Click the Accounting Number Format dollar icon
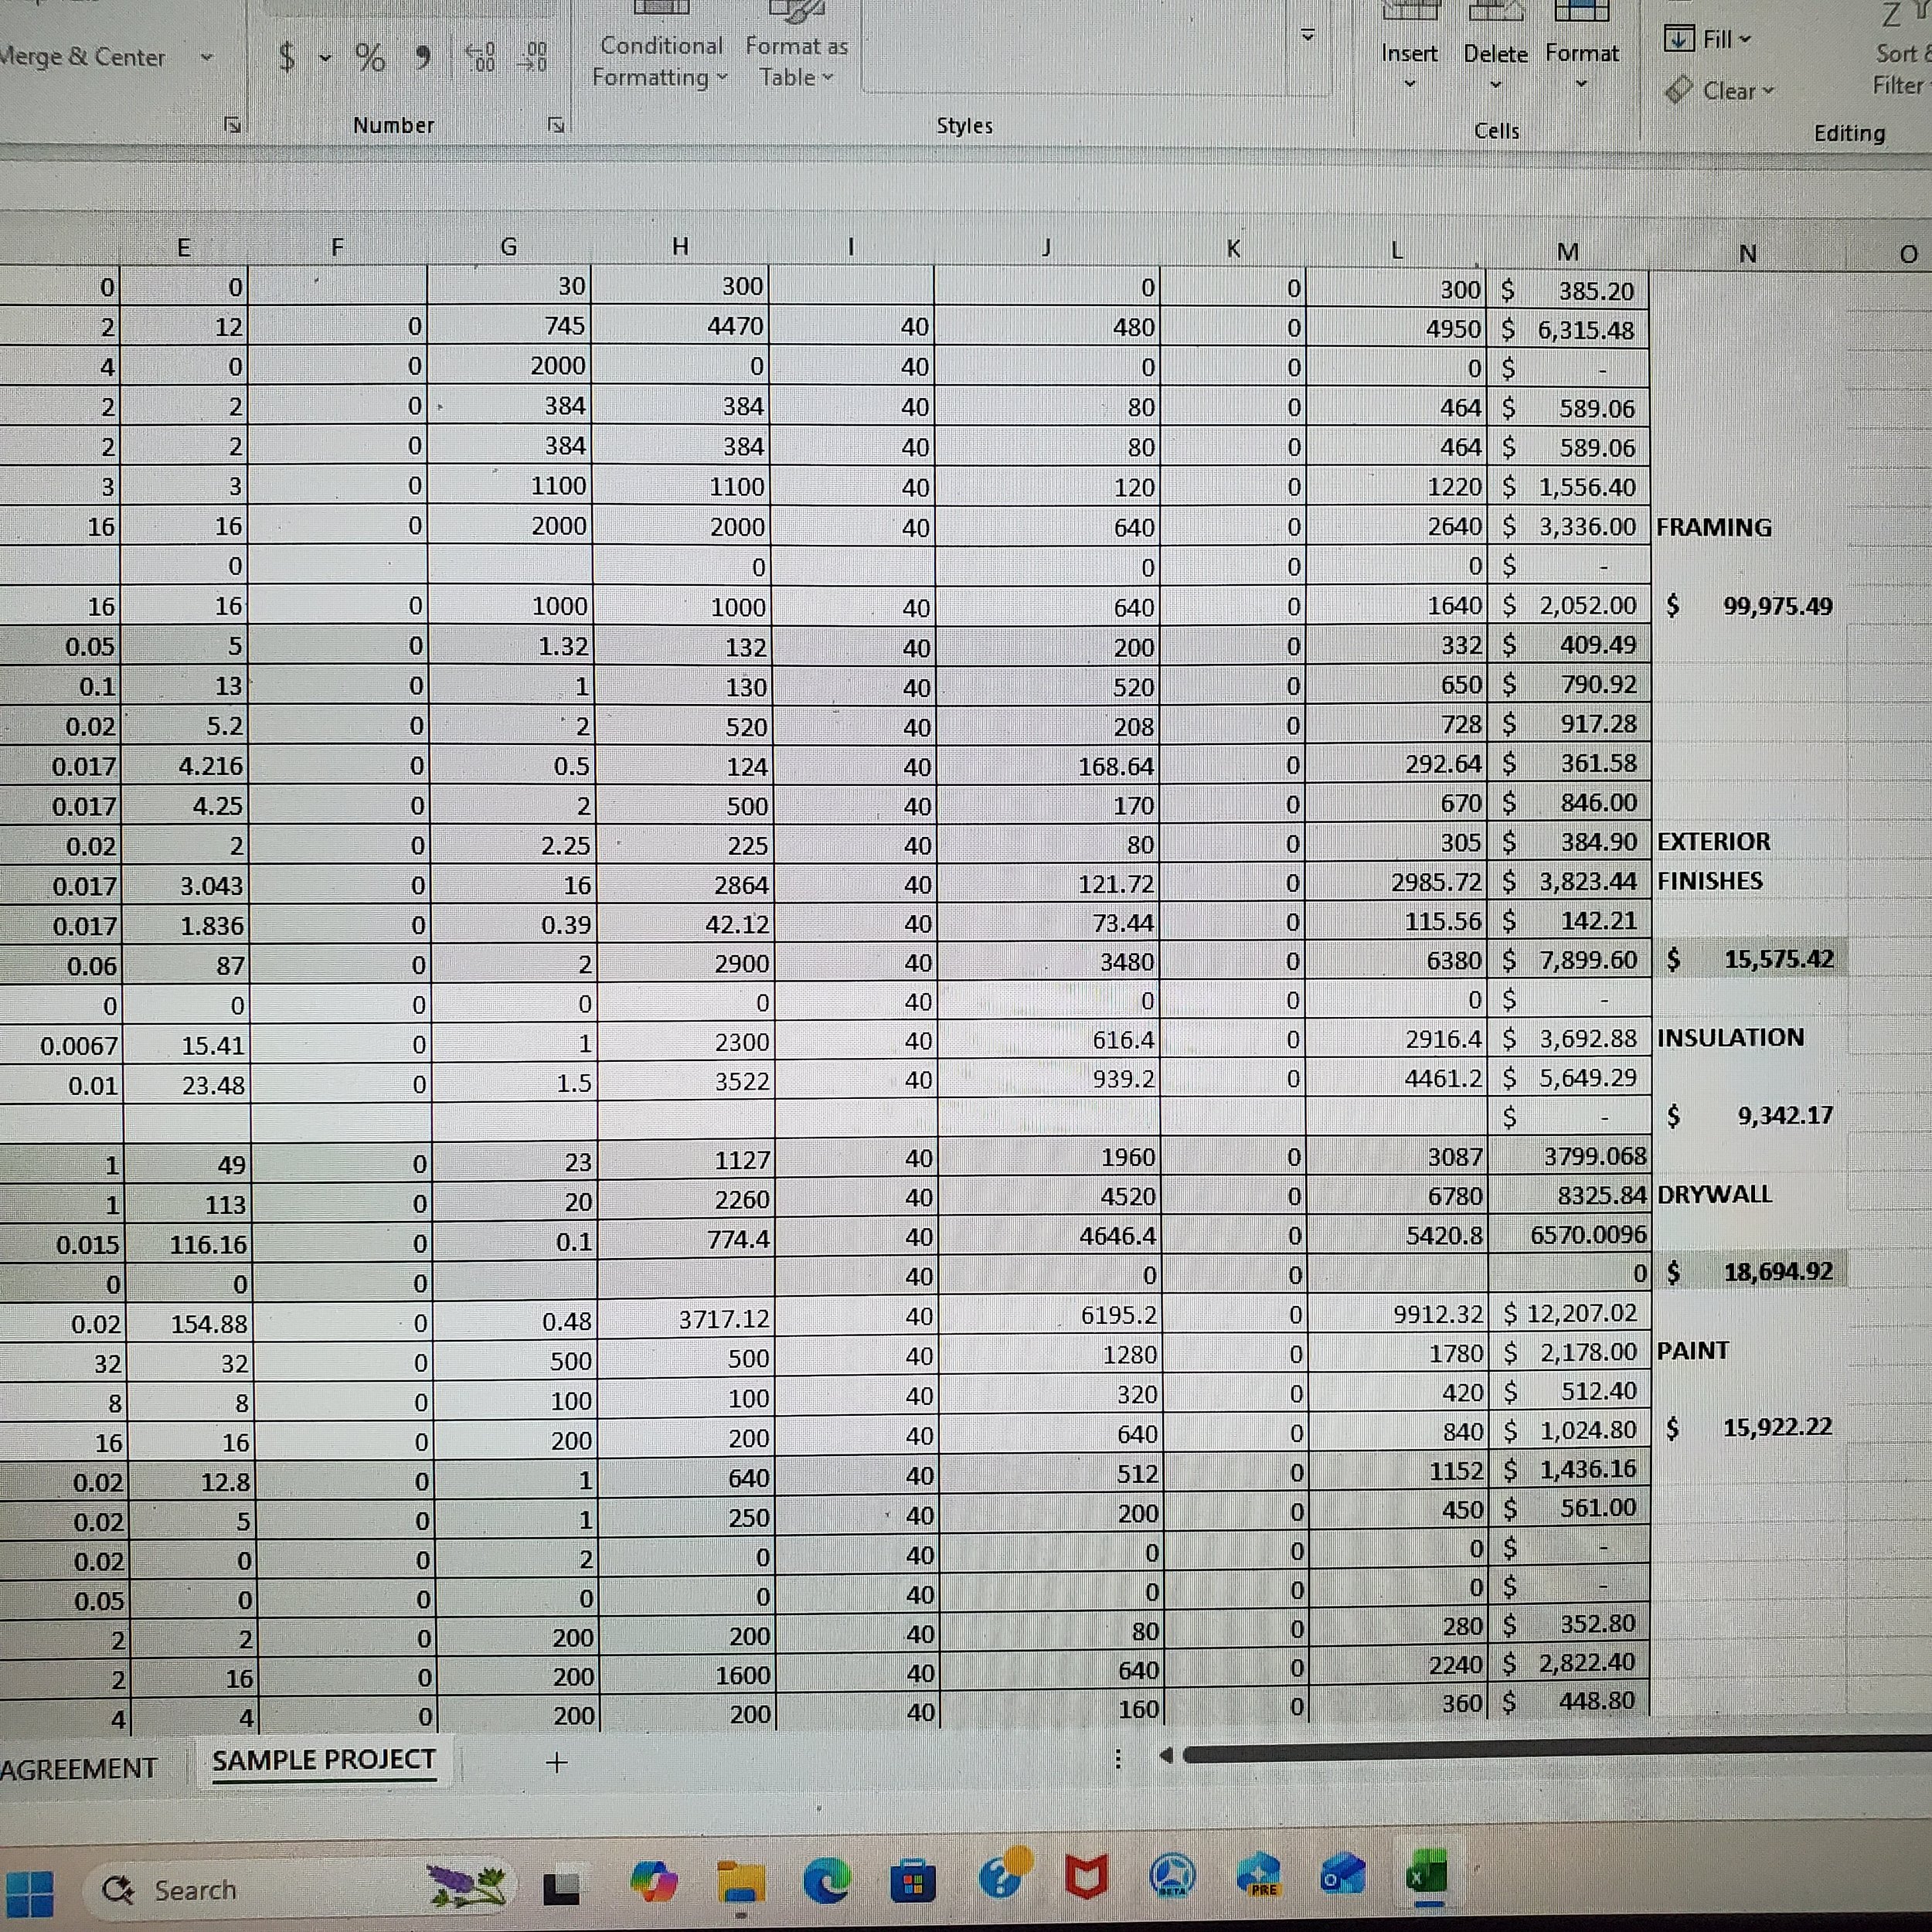Image resolution: width=1932 pixels, height=1932 pixels. tap(287, 57)
